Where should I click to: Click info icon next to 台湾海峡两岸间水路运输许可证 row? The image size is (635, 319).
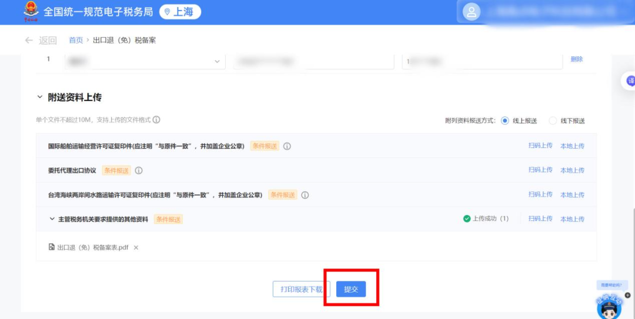coord(305,195)
